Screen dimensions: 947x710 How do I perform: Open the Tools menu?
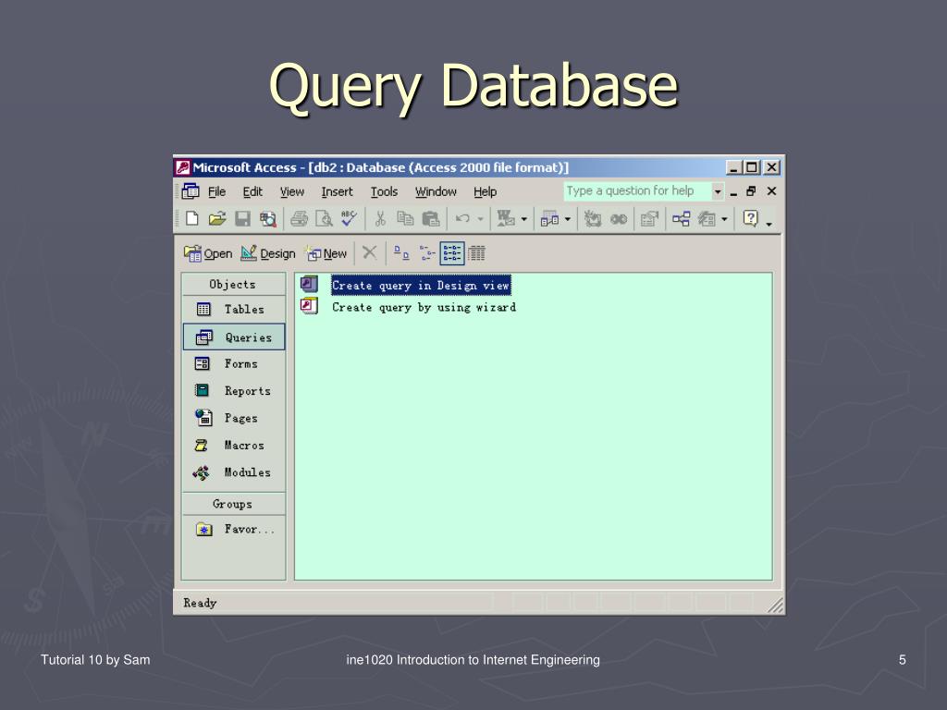pyautogui.click(x=384, y=192)
